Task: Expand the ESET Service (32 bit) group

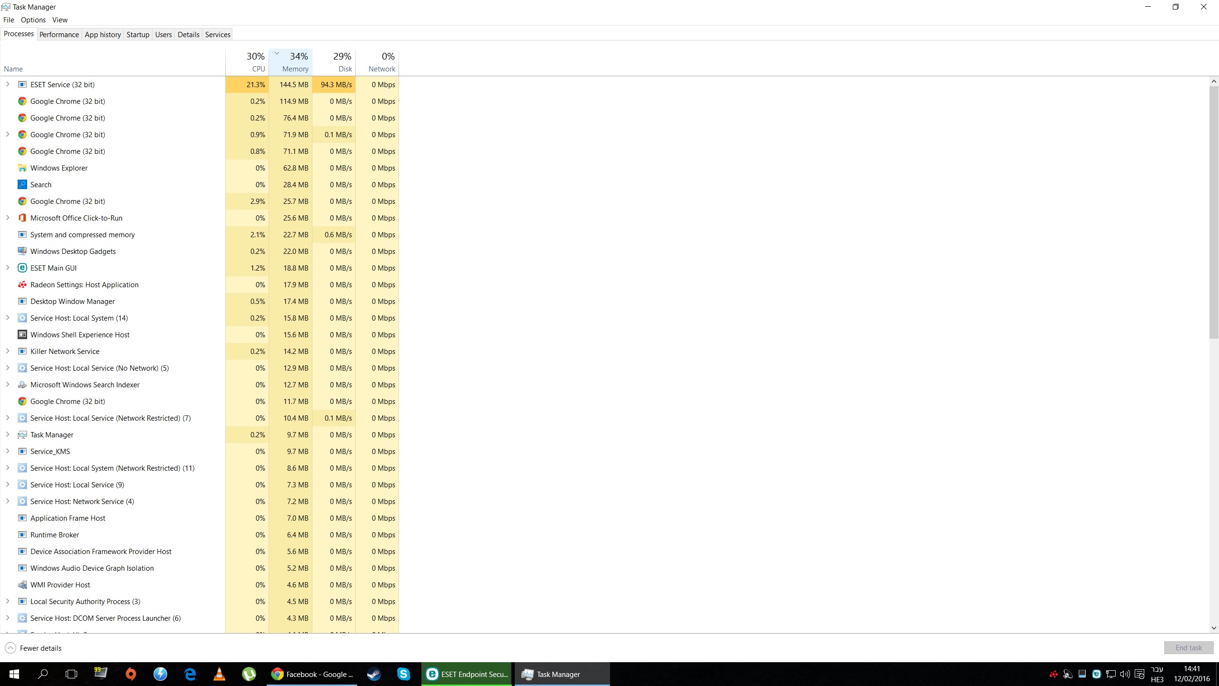Action: [x=8, y=84]
